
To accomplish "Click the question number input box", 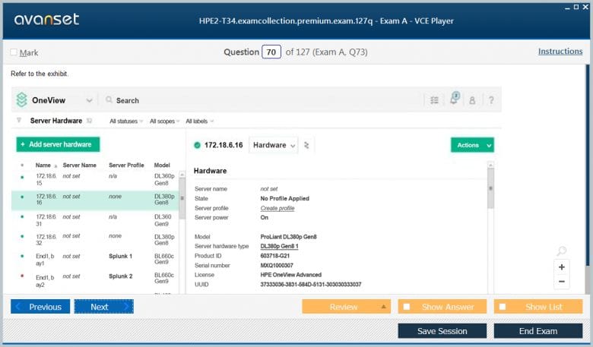I will pos(271,52).
